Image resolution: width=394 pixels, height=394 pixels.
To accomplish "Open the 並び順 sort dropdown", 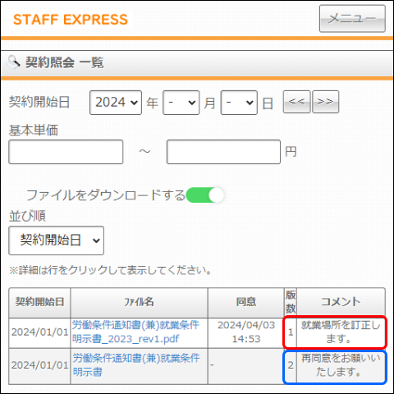I will [x=57, y=241].
